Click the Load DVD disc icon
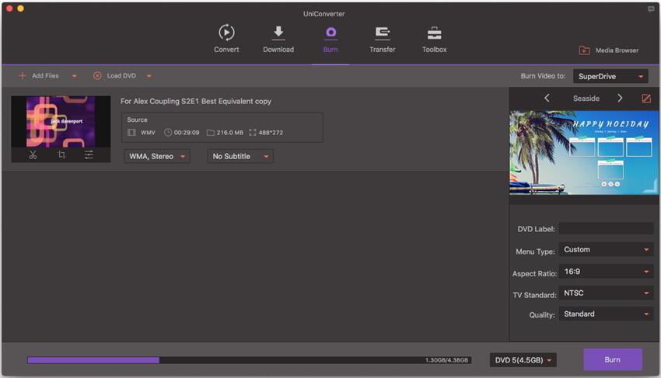661x378 pixels. (x=97, y=76)
